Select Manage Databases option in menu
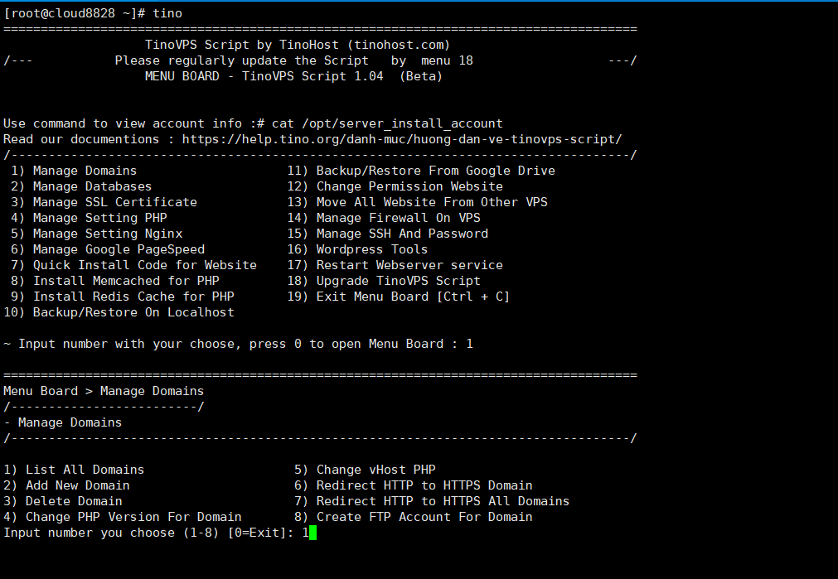838x579 pixels. [x=81, y=186]
